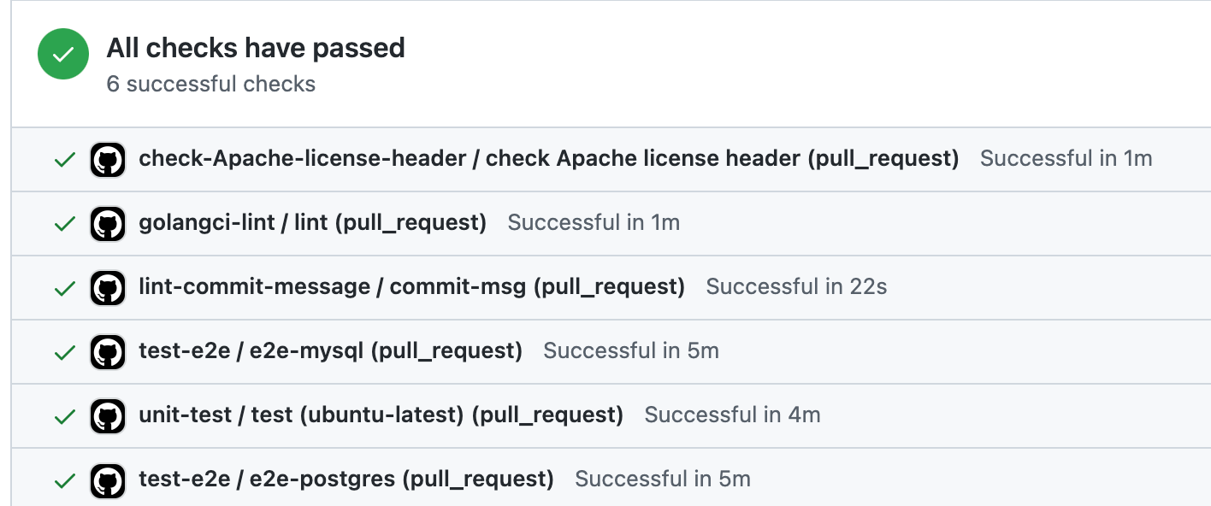Click green checkmark next to unit-test row
The height and width of the screenshot is (506, 1211).
point(65,416)
